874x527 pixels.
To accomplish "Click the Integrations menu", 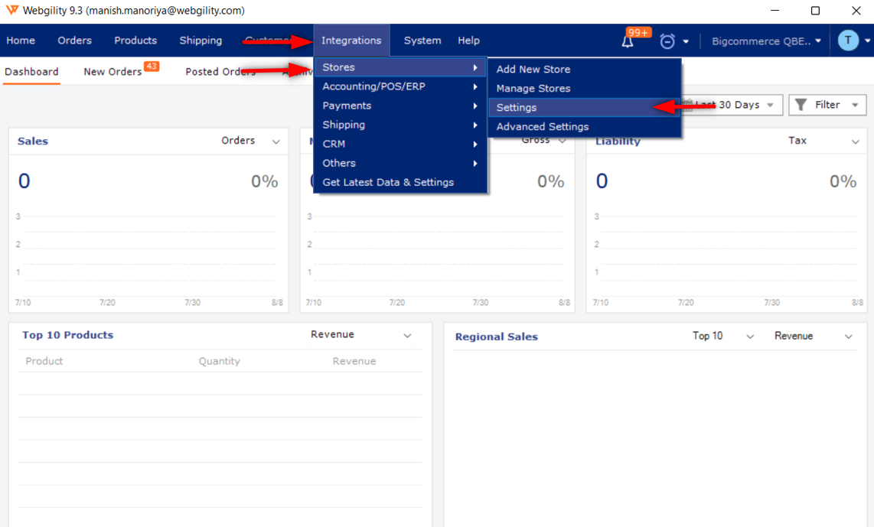I will pos(351,40).
